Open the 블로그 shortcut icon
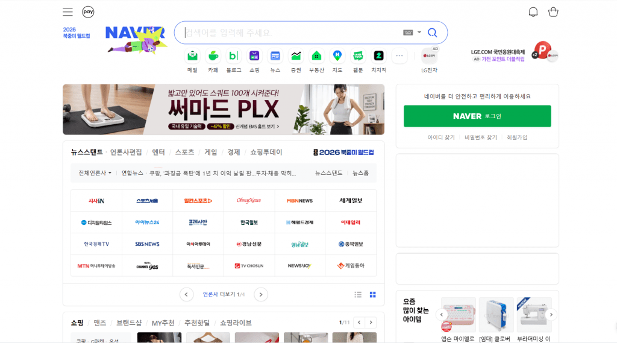Image resolution: width=617 pixels, height=343 pixels. pyautogui.click(x=234, y=56)
